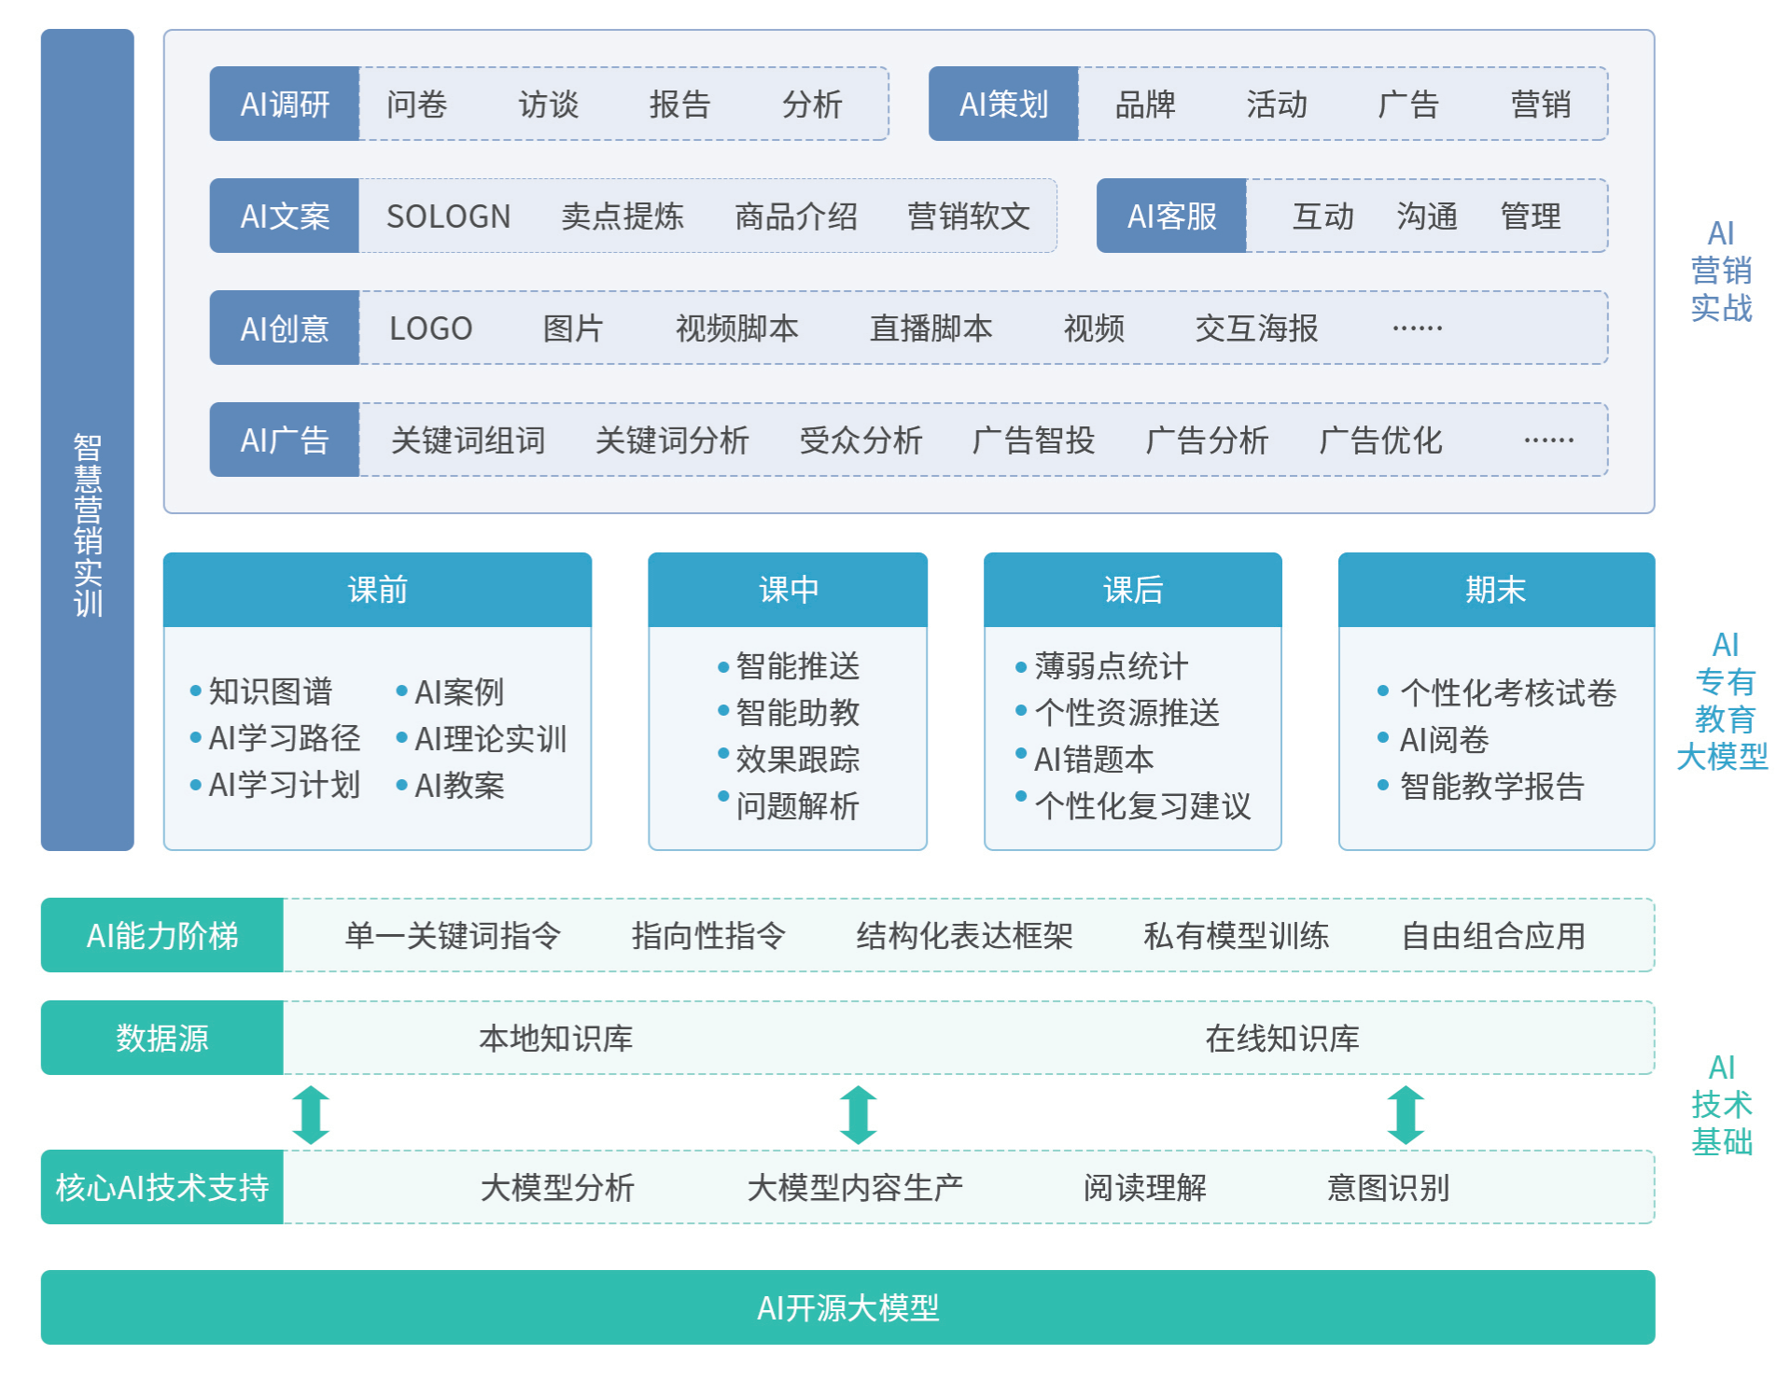The image size is (1791, 1382).
Task: Select the AI策划 category block
Action: coord(1003,104)
